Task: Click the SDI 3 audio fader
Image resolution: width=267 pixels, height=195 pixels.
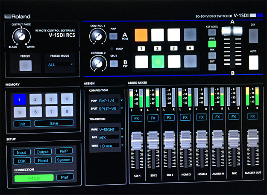Action: 170,140
